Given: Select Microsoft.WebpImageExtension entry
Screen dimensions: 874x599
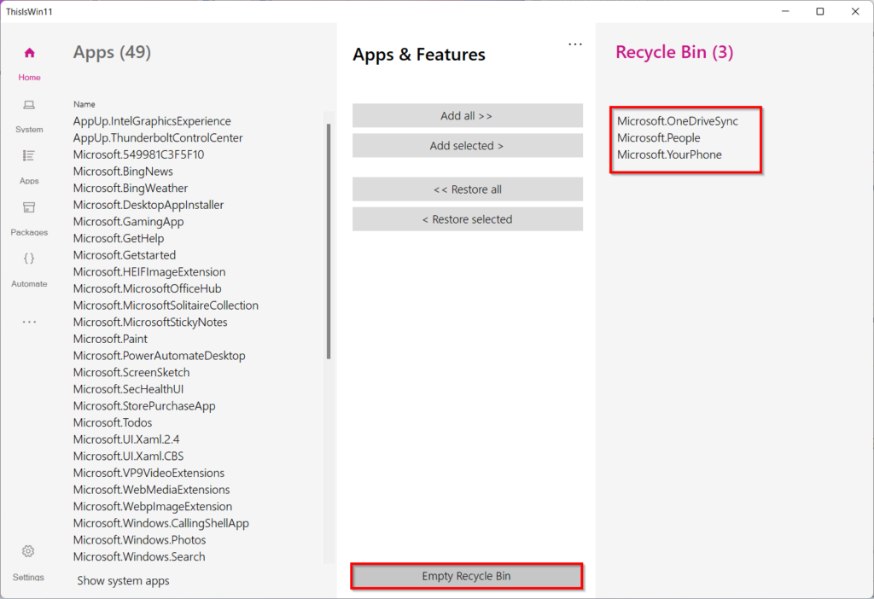Looking at the screenshot, I should (152, 506).
